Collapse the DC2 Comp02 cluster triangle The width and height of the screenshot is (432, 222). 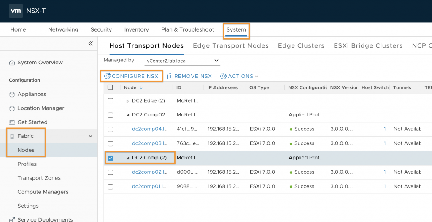127,115
